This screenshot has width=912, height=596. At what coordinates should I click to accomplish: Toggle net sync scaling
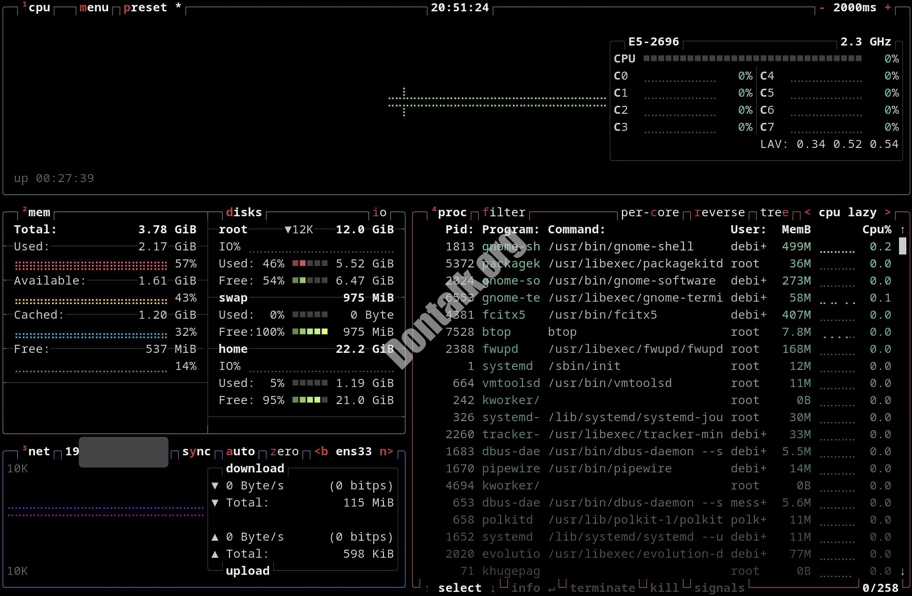tap(196, 451)
